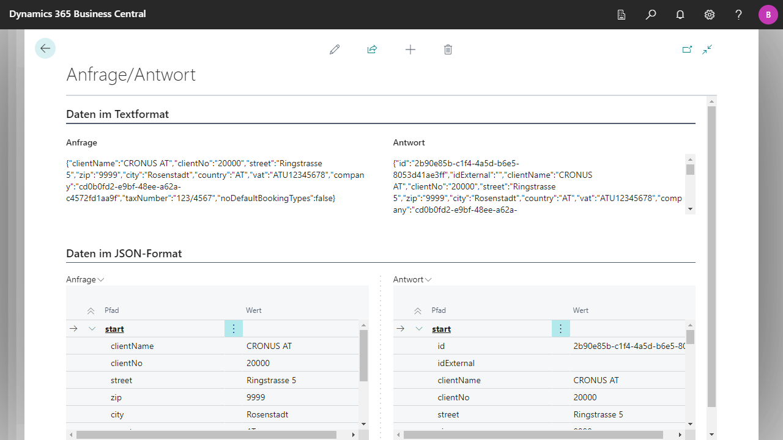This screenshot has width=783, height=440.
Task: Click the collapse page arrows icon
Action: (707, 50)
